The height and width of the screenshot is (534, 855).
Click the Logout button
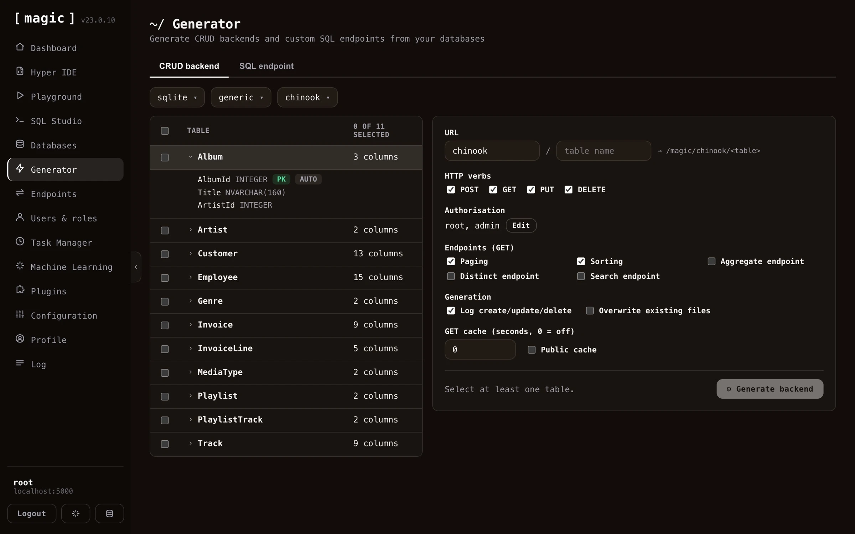(32, 513)
